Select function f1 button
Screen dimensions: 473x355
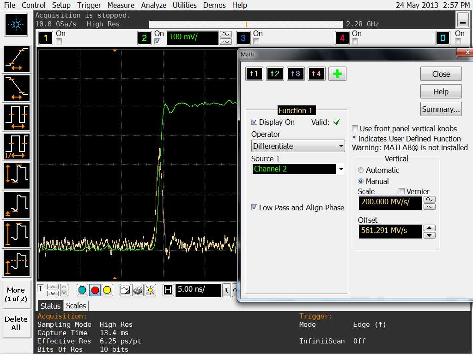click(x=254, y=74)
